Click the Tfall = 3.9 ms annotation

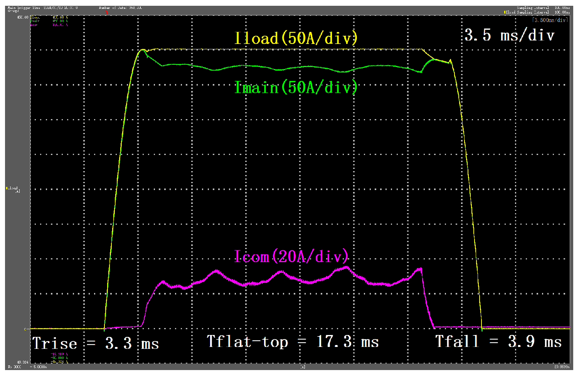coord(497,342)
